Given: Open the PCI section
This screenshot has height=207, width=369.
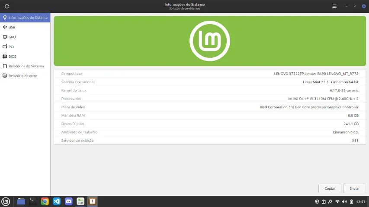Looking at the screenshot, I should point(25,47).
